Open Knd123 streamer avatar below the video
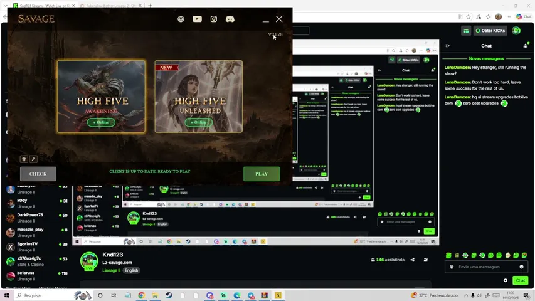This screenshot has height=301, width=535. (89, 261)
